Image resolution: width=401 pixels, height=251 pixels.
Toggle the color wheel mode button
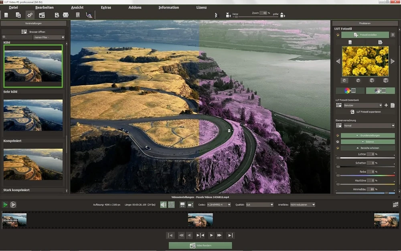(350, 90)
